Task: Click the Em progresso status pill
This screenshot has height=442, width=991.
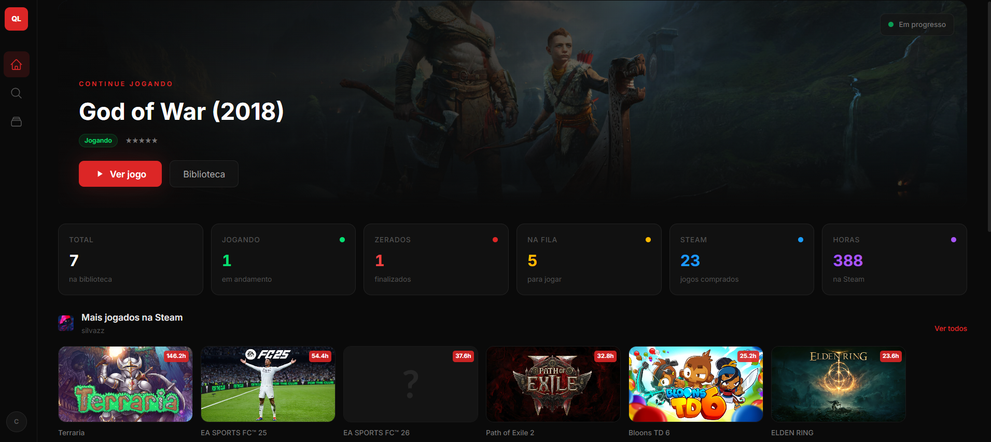Action: click(x=916, y=24)
